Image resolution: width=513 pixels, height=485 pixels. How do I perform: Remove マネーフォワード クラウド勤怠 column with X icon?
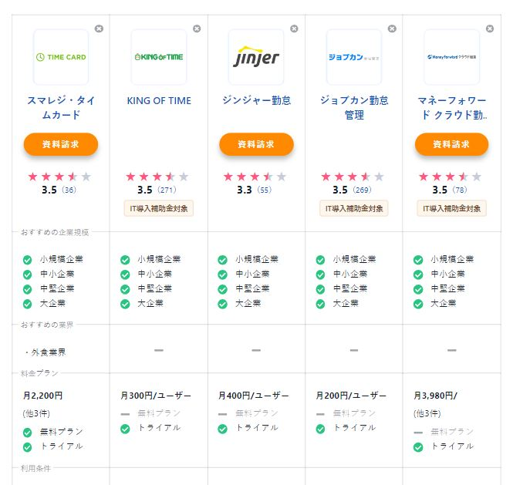(489, 29)
